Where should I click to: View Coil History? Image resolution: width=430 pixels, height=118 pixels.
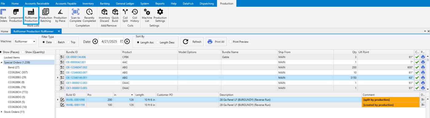coord(135,15)
